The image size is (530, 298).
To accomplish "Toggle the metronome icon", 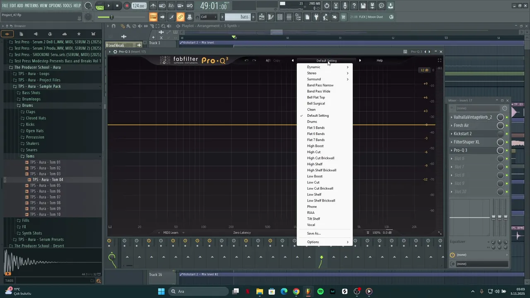I will (153, 6).
